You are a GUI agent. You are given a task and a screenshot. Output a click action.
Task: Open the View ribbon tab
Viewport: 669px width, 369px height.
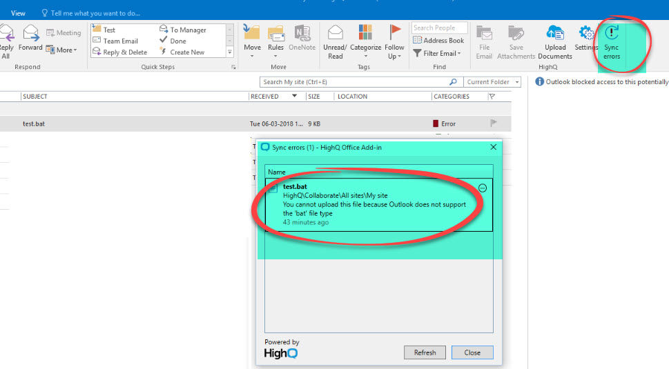tap(18, 13)
